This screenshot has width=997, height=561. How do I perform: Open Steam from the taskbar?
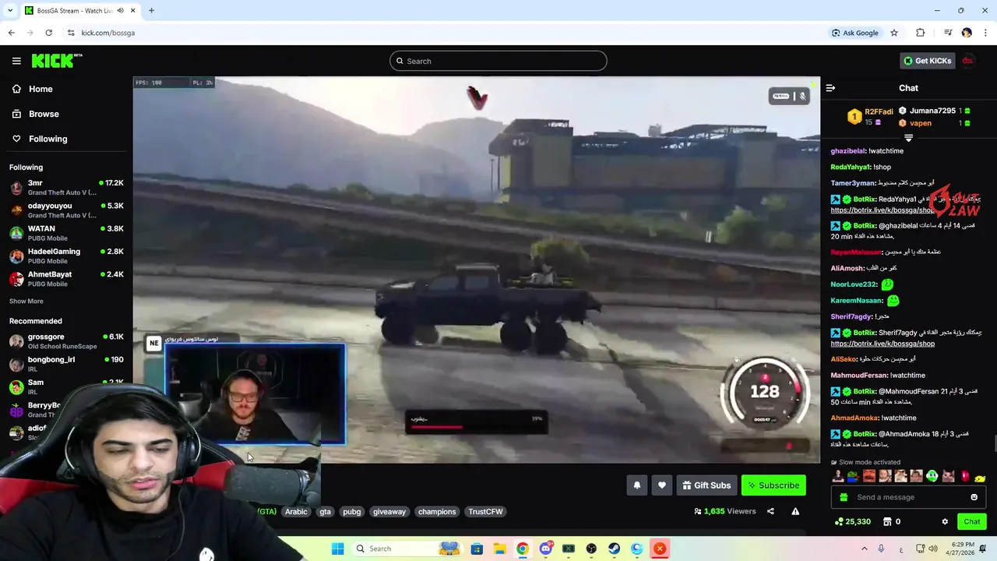click(615, 549)
